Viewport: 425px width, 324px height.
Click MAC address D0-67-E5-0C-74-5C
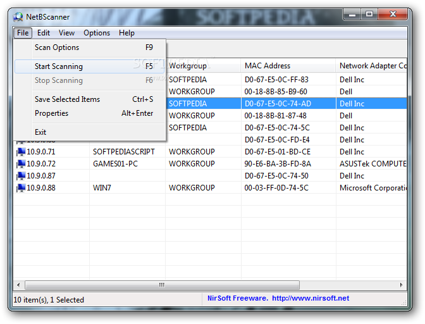click(277, 128)
